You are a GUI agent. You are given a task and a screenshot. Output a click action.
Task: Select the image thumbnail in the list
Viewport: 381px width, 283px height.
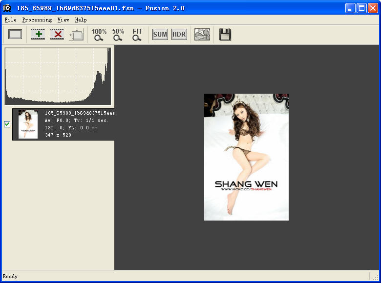[28, 124]
